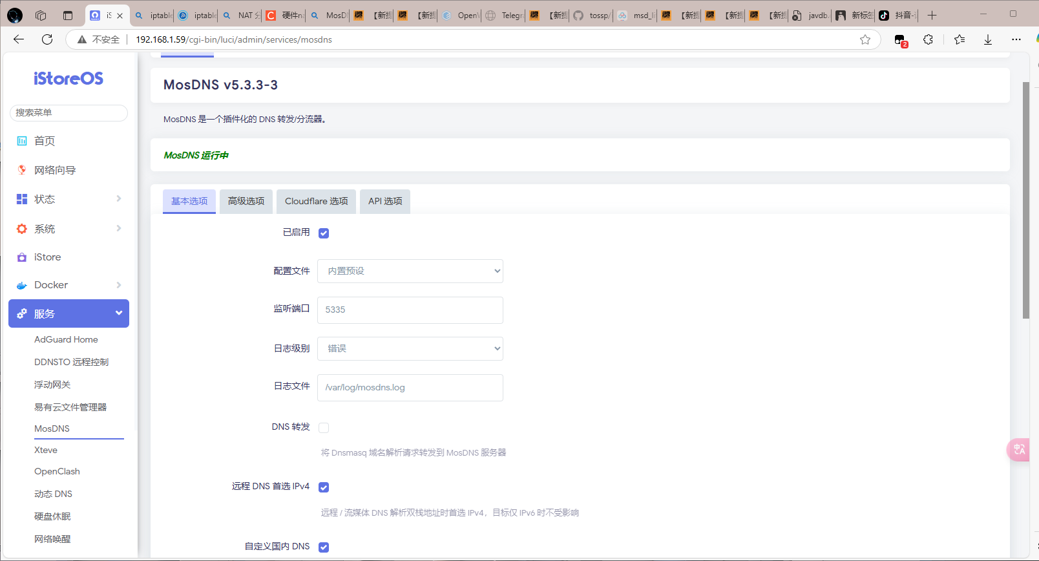Open the browser extensions puzzle icon
This screenshot has width=1039, height=561.
click(x=928, y=39)
